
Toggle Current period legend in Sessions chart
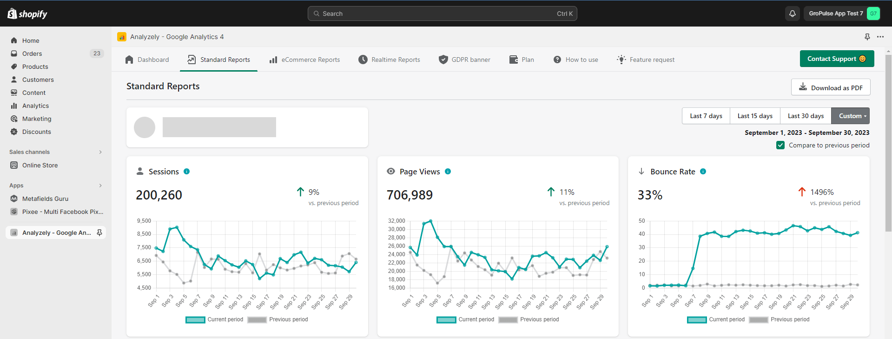point(214,319)
